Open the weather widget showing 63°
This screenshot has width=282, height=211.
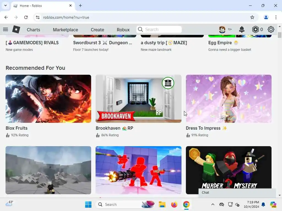[x=9, y=204]
